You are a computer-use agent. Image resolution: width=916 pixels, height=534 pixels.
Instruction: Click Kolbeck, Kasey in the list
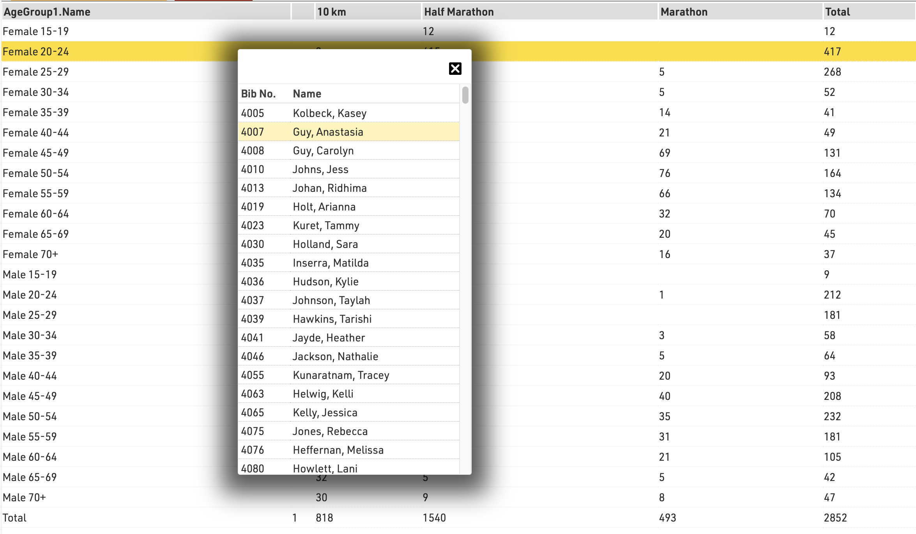(x=329, y=113)
